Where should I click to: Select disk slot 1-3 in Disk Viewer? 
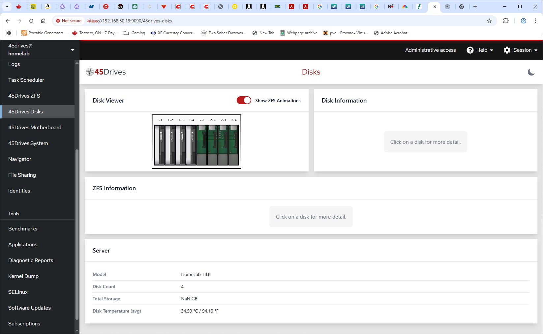[181, 144]
